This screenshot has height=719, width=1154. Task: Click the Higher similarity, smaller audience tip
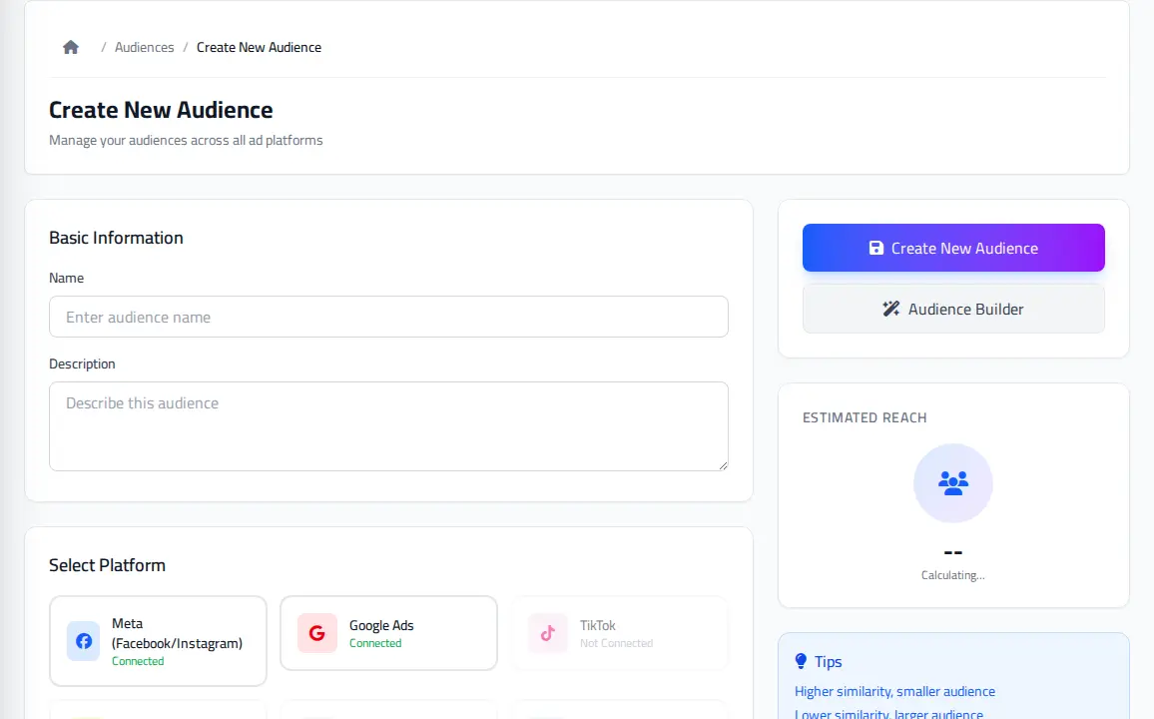click(x=894, y=691)
